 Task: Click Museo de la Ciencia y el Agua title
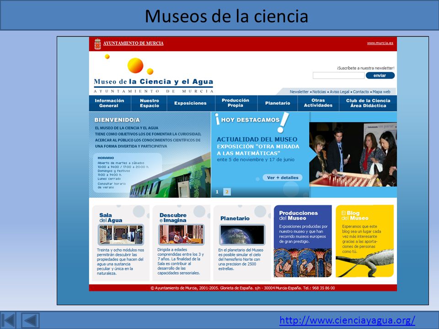click(154, 82)
